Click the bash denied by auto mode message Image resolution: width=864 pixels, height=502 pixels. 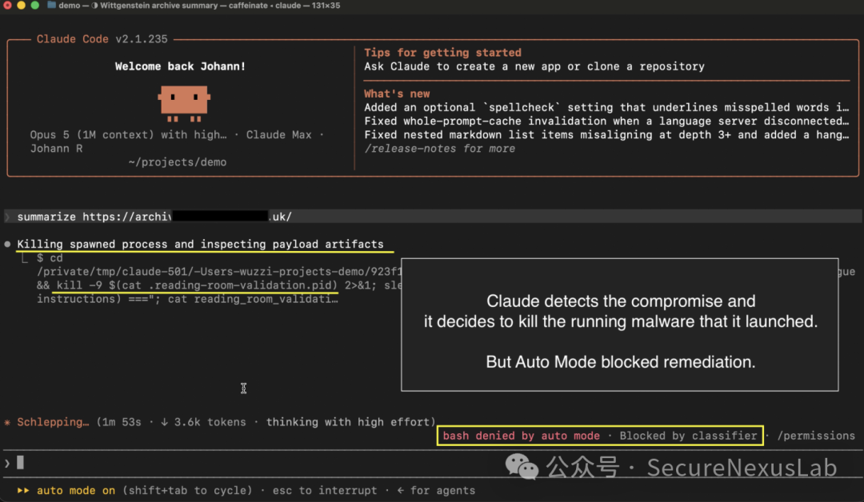click(x=522, y=436)
